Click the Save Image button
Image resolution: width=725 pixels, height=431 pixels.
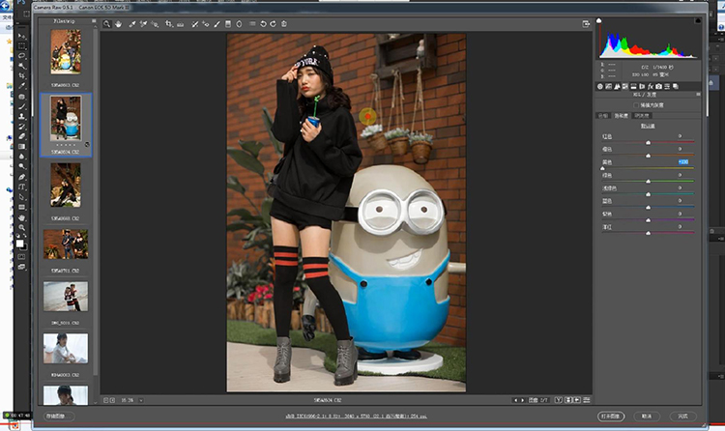click(x=58, y=417)
